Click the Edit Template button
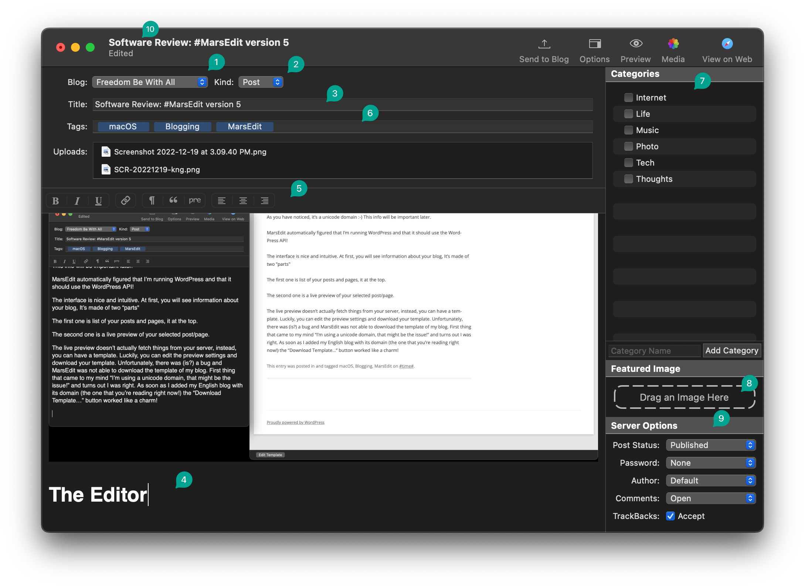The height and width of the screenshot is (587, 805). pyautogui.click(x=271, y=454)
